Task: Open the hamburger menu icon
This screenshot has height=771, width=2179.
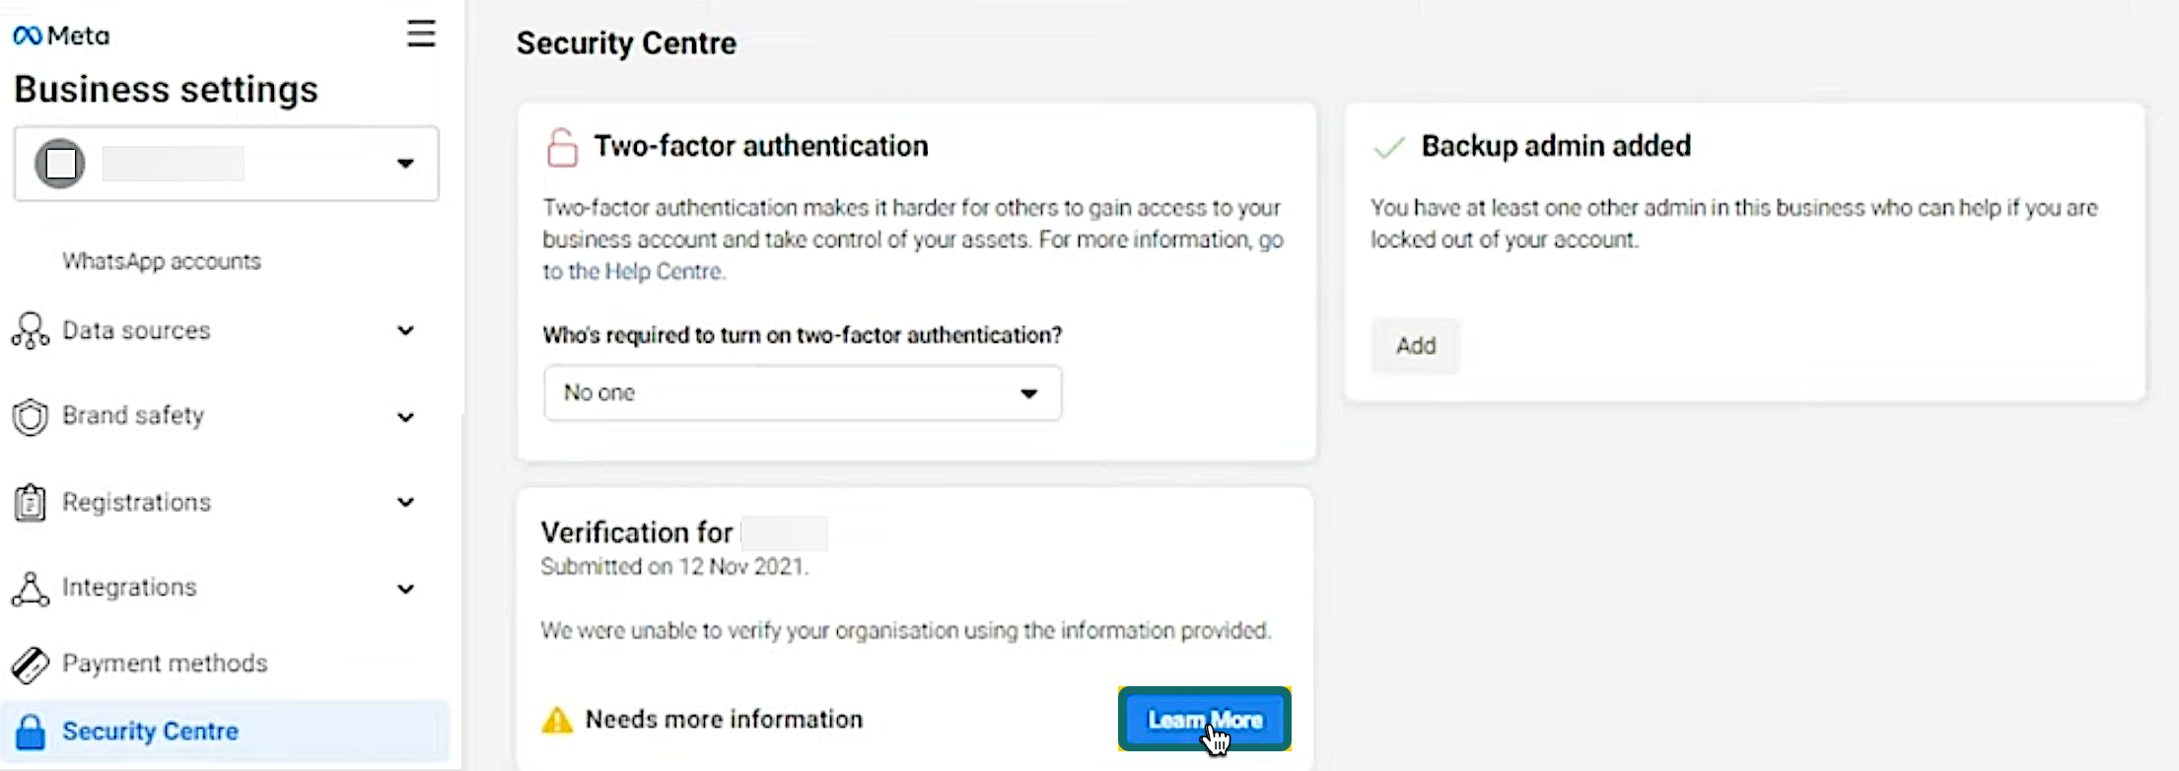Action: (x=421, y=35)
